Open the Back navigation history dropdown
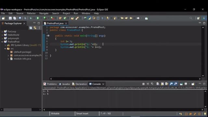The width and height of the screenshot is (208, 117). (134, 18)
